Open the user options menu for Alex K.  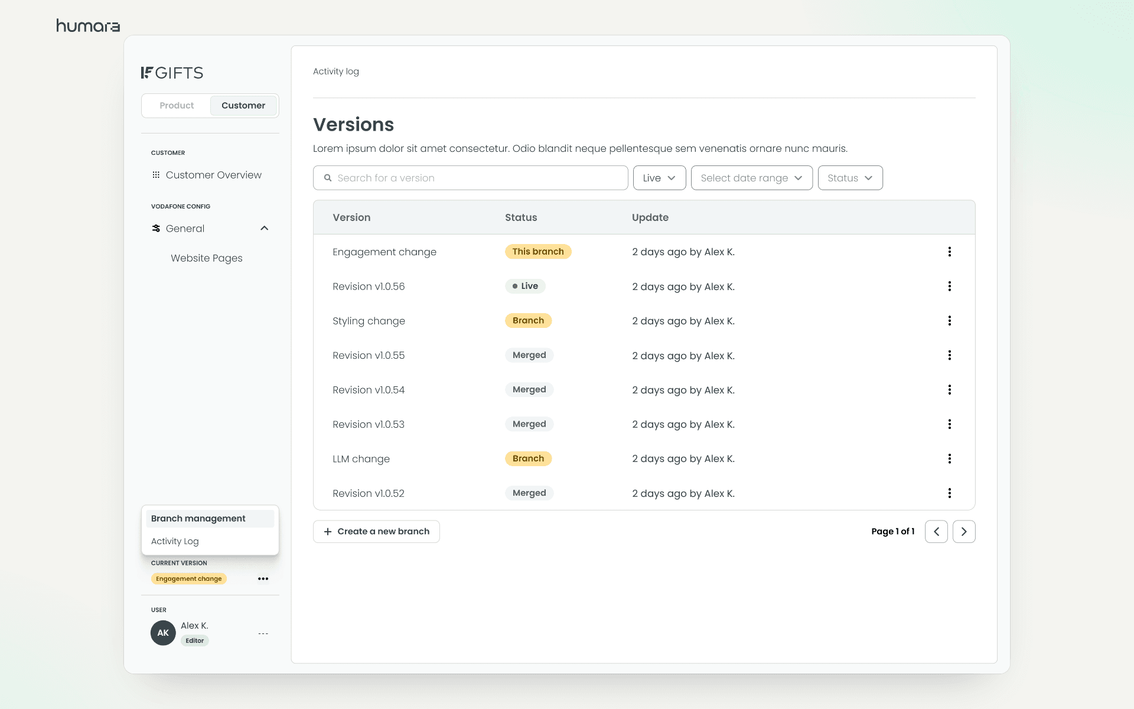pyautogui.click(x=263, y=633)
